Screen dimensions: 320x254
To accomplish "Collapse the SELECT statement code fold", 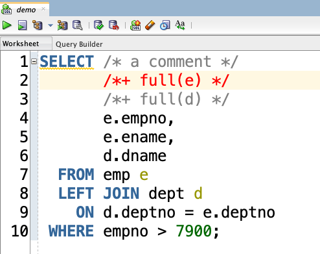I will coord(34,62).
